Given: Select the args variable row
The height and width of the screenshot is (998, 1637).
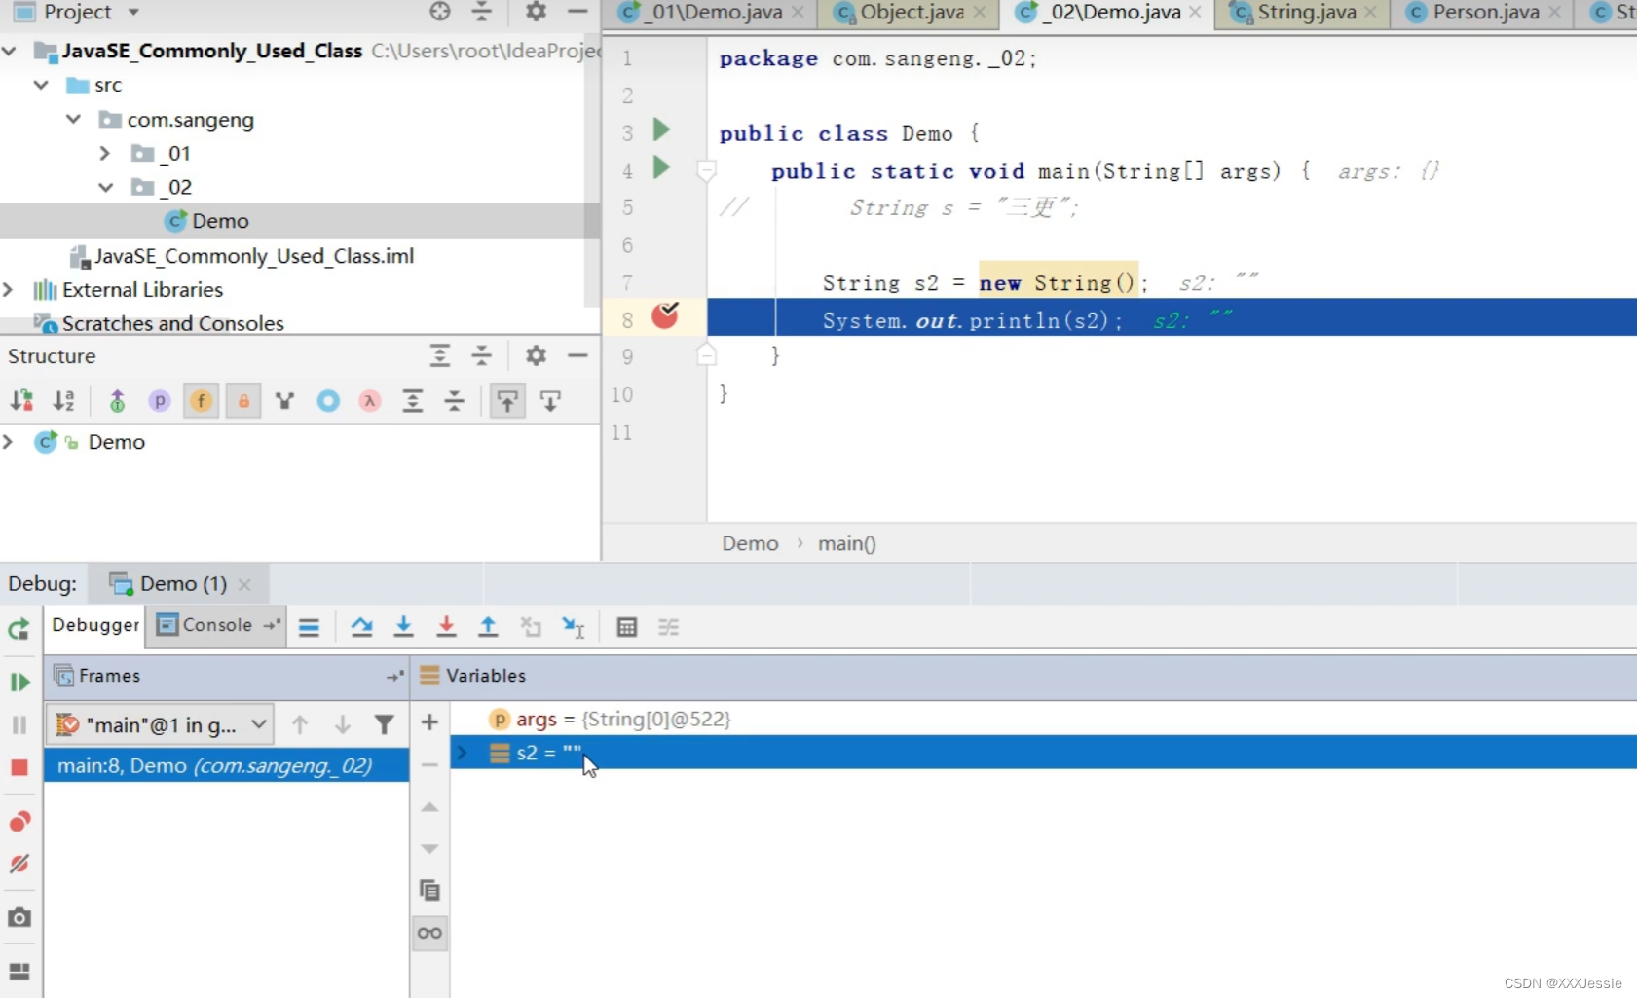Looking at the screenshot, I should click(x=1043, y=719).
